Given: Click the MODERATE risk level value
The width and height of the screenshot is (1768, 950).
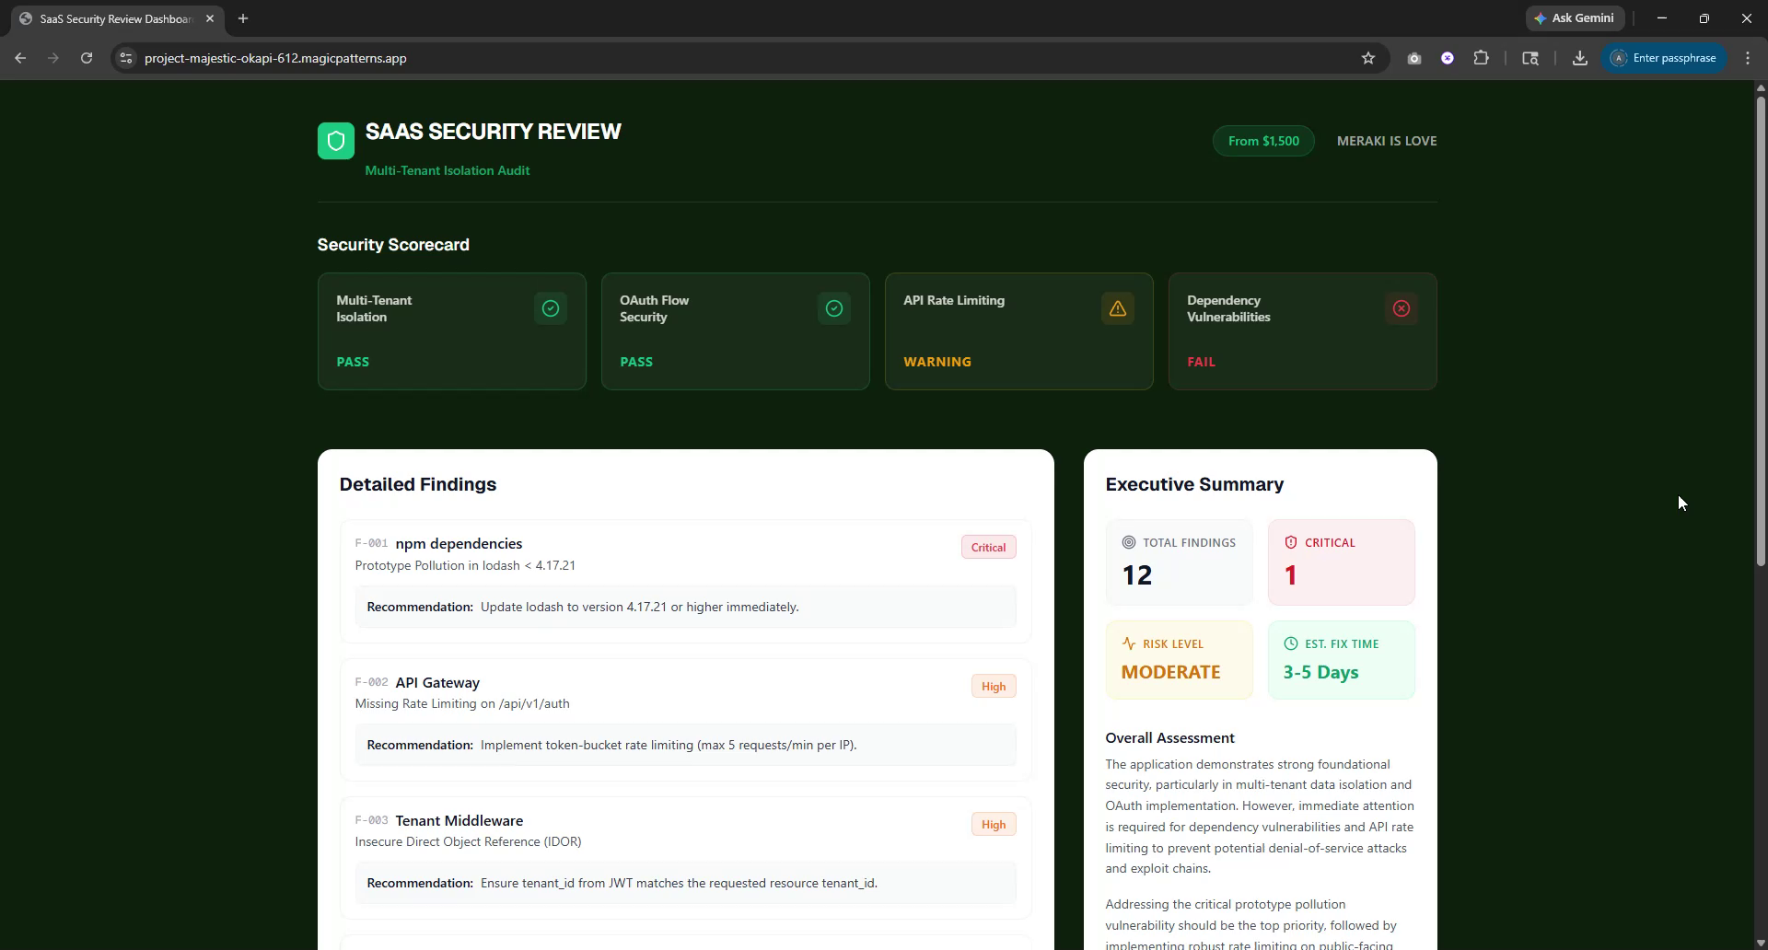Looking at the screenshot, I should [1170, 672].
